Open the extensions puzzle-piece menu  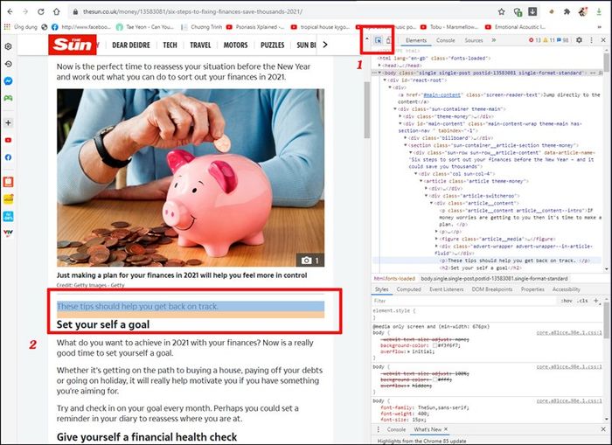tap(567, 11)
